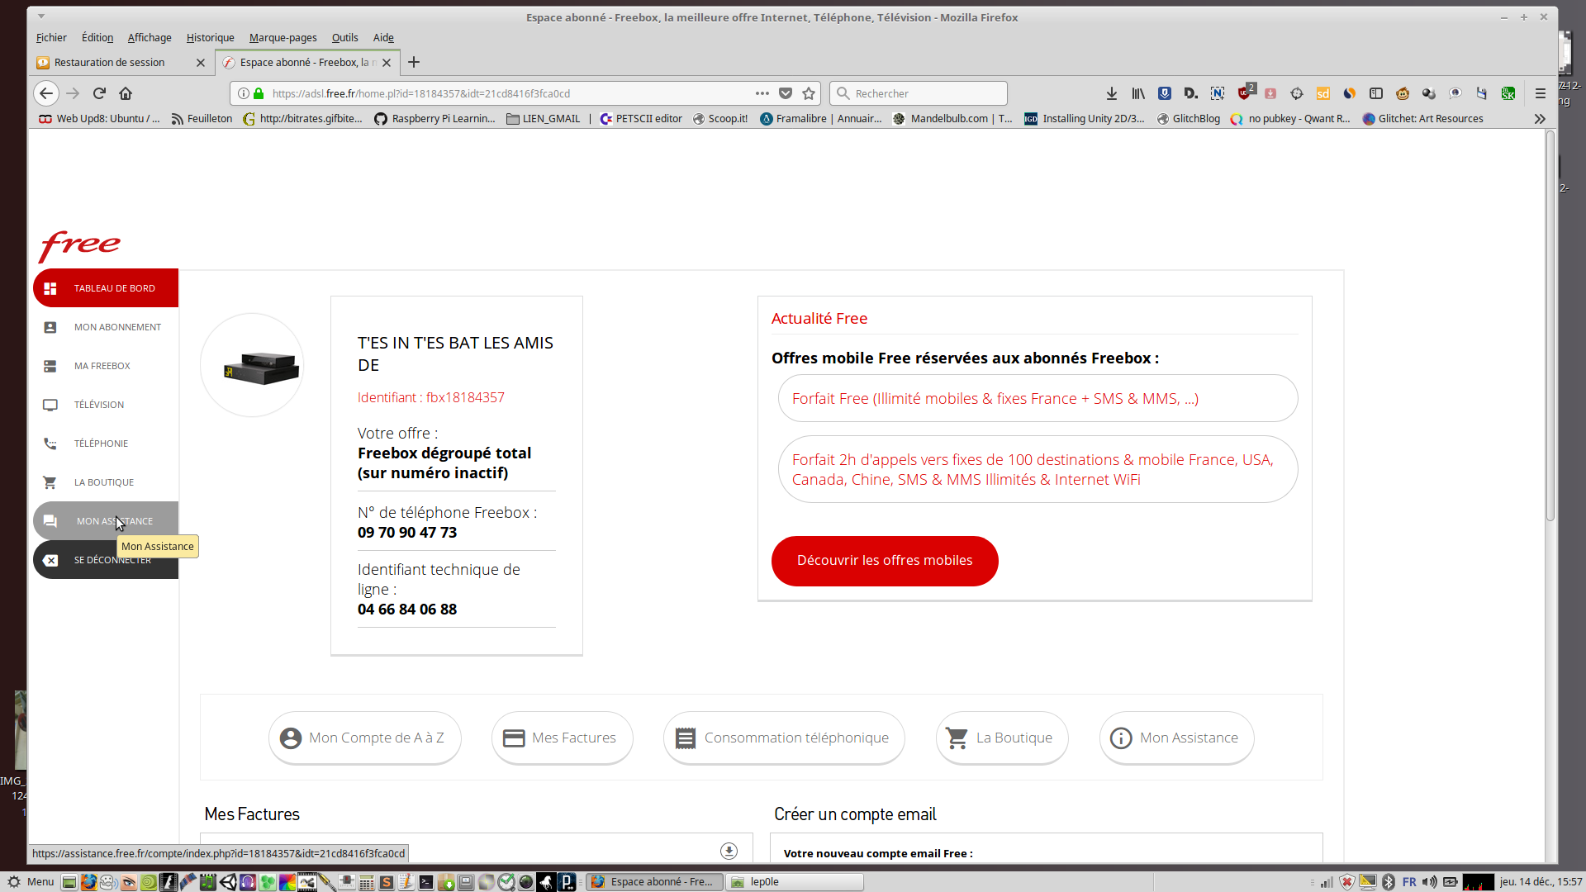
Task: Switch to Restauration de session tab
Action: tap(110, 63)
